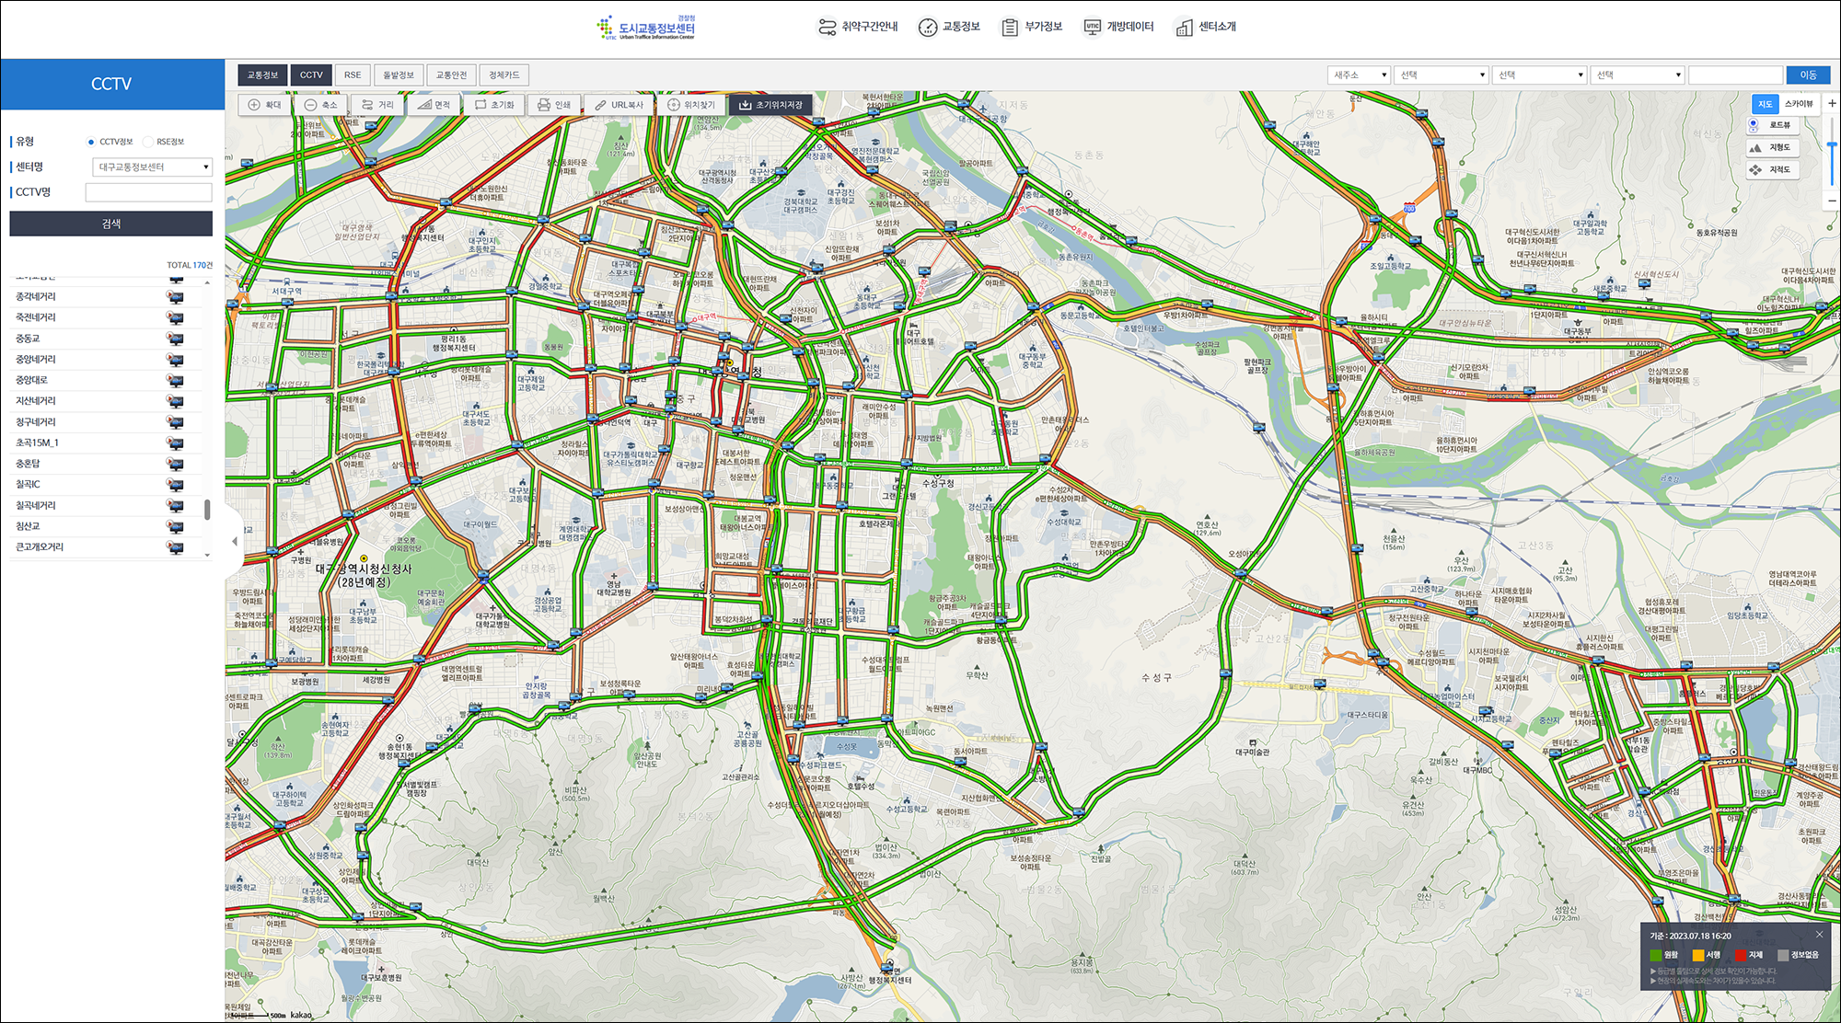The image size is (1841, 1023).
Task: Click the map zoom level slider handle
Action: (1832, 145)
